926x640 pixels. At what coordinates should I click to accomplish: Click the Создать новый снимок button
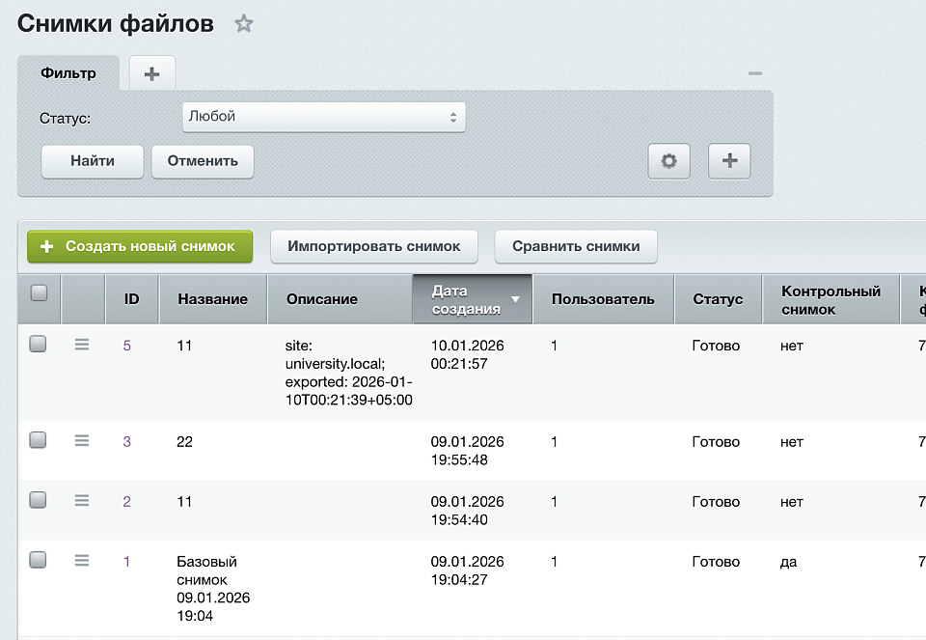coord(140,246)
